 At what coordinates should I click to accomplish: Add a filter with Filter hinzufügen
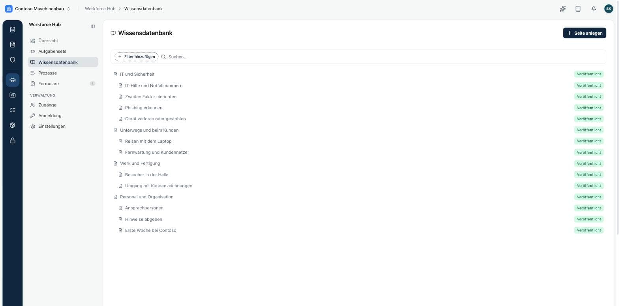[x=137, y=57]
